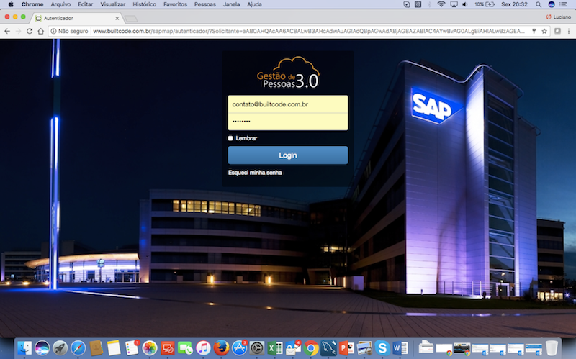Click the address bar URL text
Image resolution: width=576 pixels, height=359 pixels.
click(x=309, y=31)
